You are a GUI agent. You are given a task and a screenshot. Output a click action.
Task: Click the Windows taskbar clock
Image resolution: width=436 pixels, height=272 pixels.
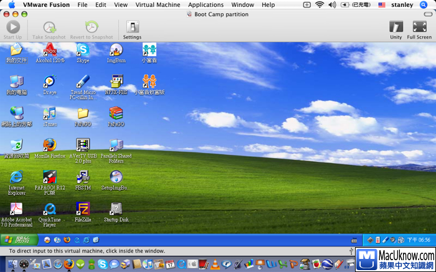coord(418,240)
